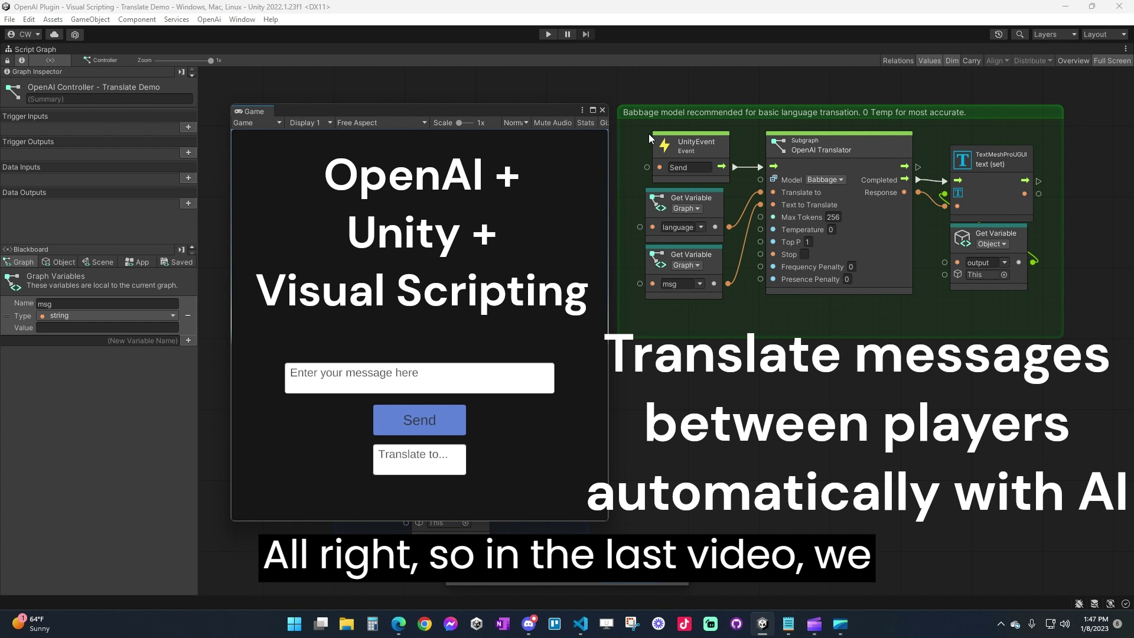The image size is (1134, 638).
Task: Toggle Mute Audio in Game view
Action: point(552,123)
